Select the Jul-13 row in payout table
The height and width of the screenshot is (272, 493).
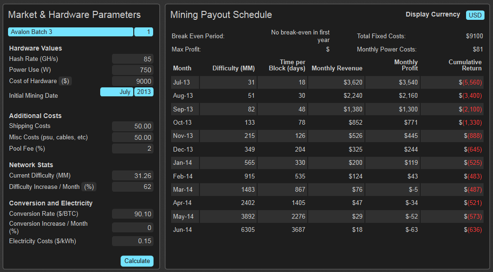(327, 82)
